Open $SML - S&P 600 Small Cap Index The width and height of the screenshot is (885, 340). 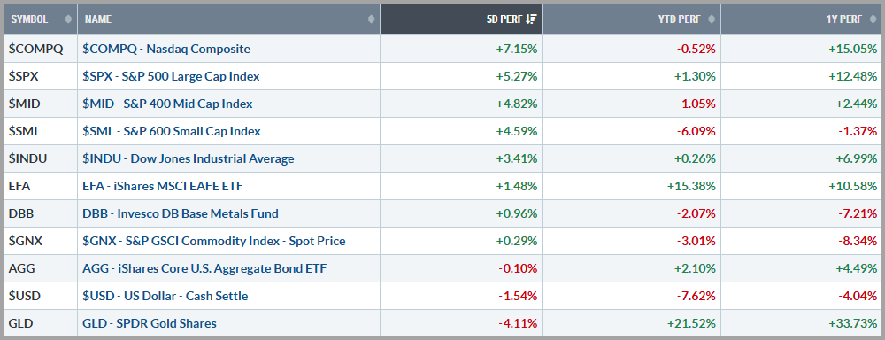point(172,132)
